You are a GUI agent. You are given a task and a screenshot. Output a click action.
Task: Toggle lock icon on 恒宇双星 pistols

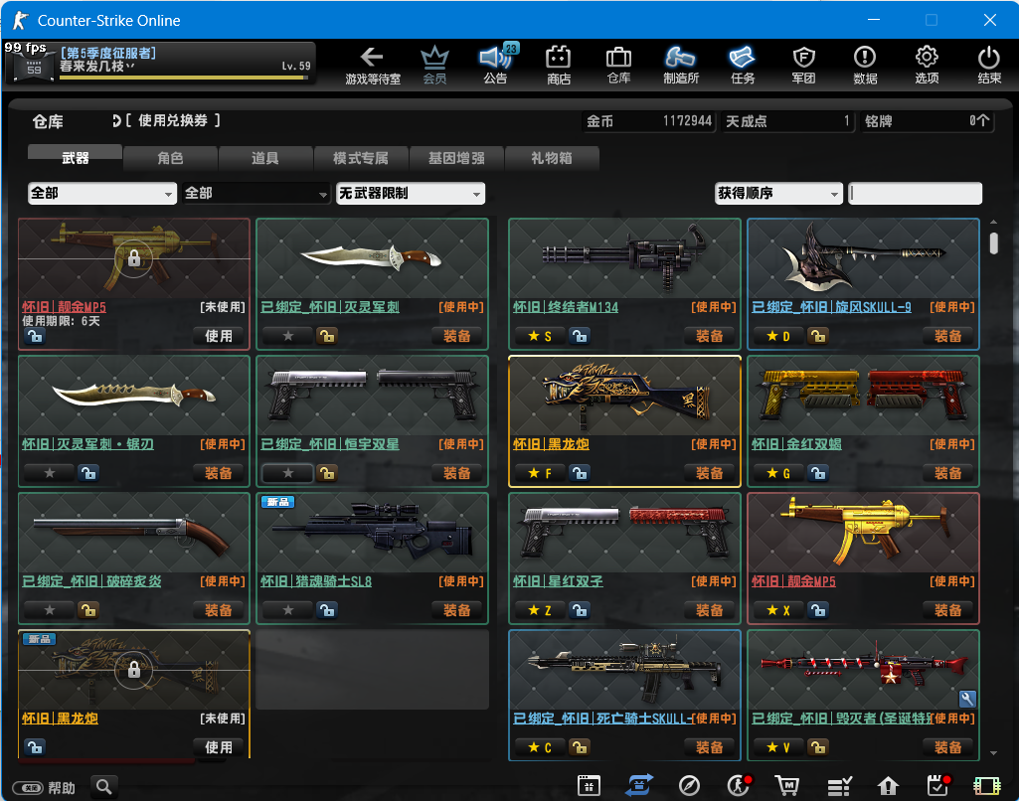pos(327,473)
